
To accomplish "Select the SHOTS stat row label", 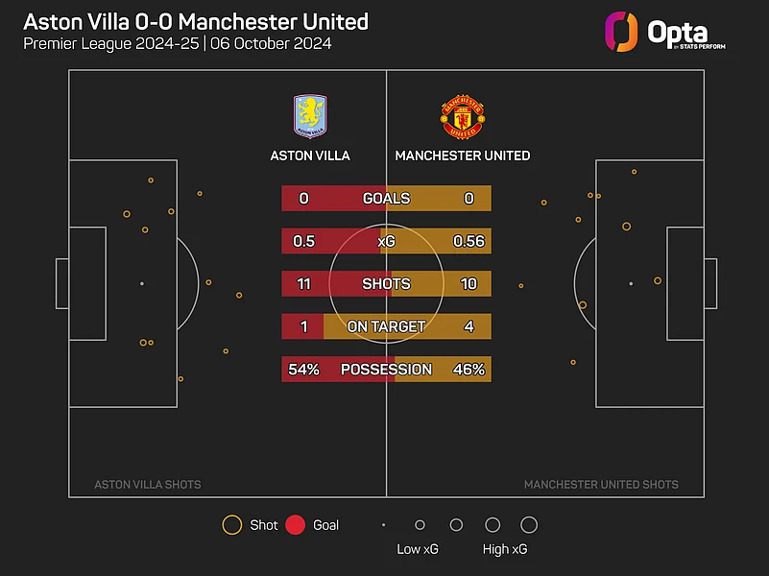I will (386, 284).
